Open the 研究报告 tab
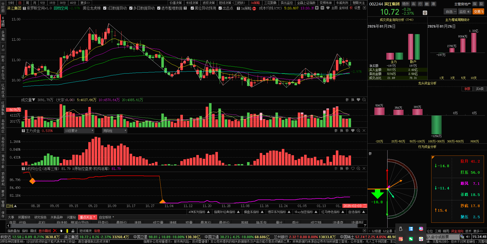Screen dimensions: 487x244 [x=40, y=217]
